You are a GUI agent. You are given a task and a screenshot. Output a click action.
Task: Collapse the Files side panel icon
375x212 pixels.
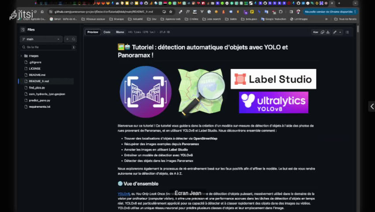pos(22,30)
